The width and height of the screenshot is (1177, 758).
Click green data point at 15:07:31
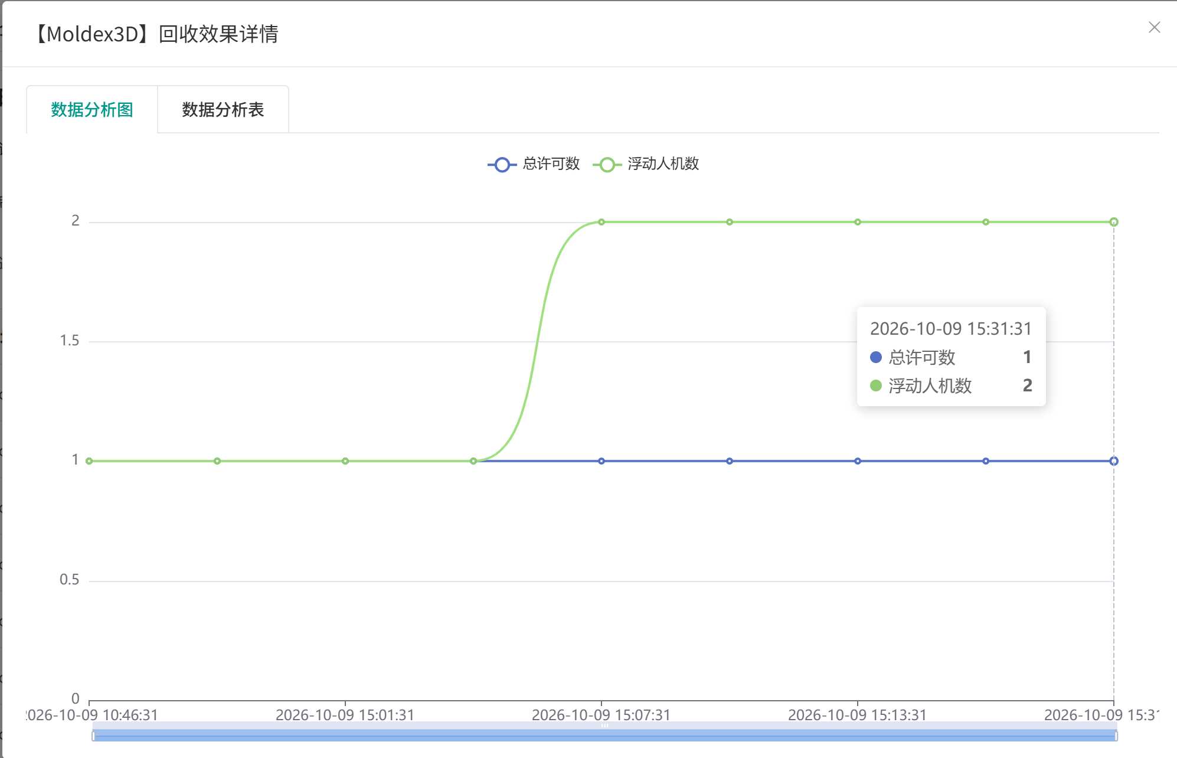601,222
